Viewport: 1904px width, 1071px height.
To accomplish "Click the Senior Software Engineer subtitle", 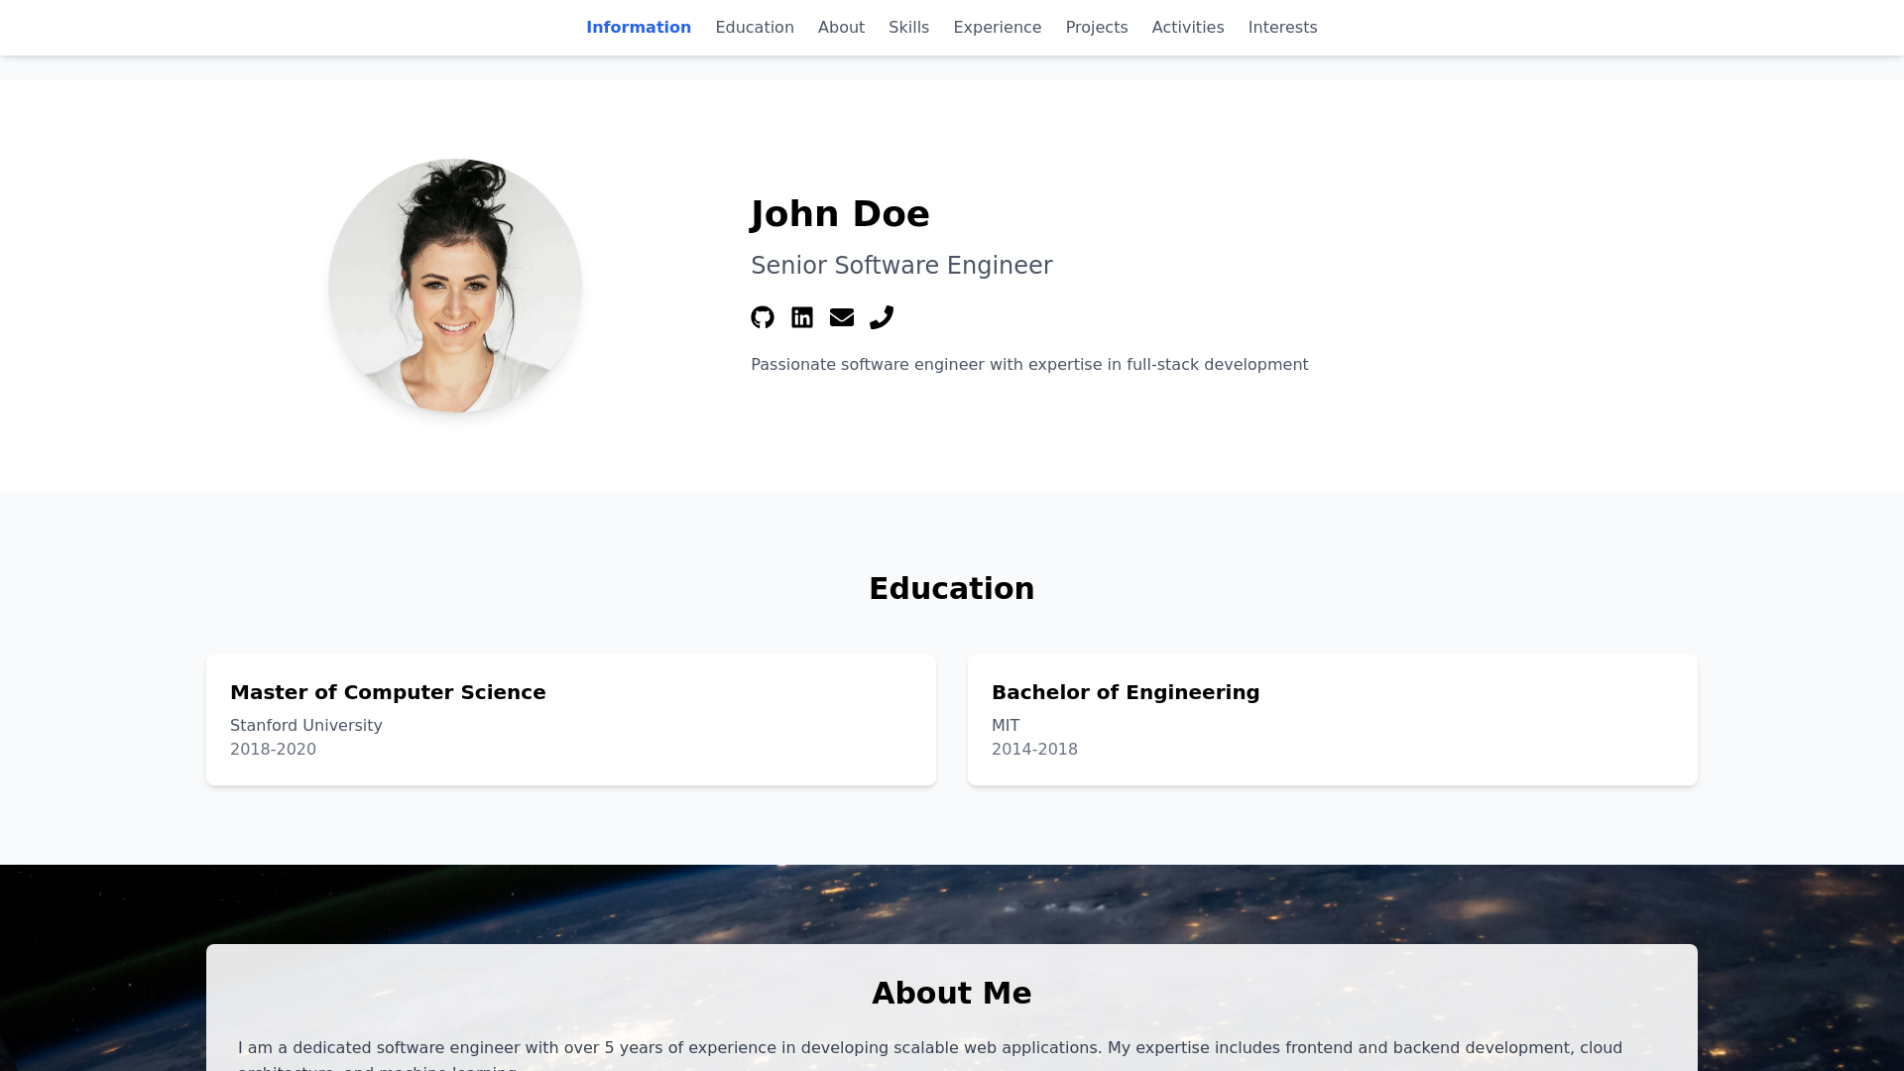I will point(900,266).
